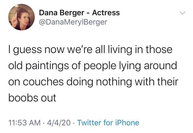Select the tweet body text about old paintings
This screenshot has height=133, width=193.
(x=94, y=74)
